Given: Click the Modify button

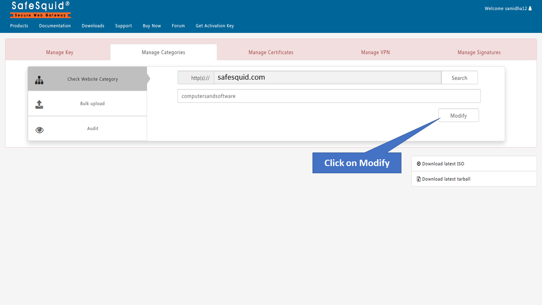Looking at the screenshot, I should pos(459,115).
